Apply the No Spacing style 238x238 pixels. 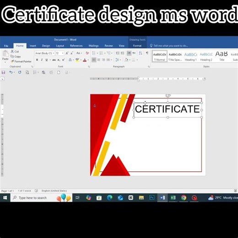click(175, 56)
